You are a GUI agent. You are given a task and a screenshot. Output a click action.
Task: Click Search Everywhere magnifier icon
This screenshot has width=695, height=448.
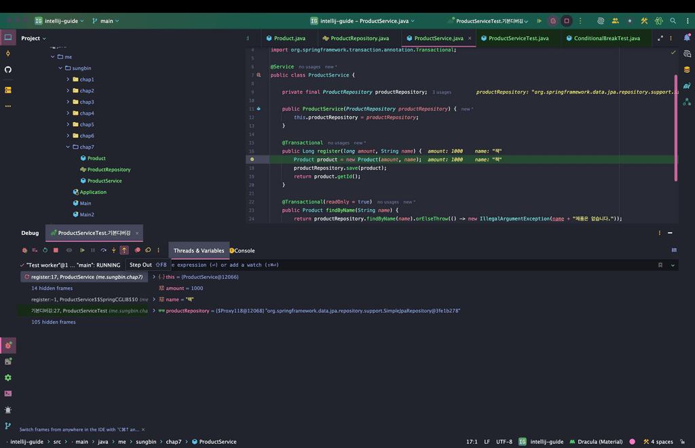coord(673,21)
